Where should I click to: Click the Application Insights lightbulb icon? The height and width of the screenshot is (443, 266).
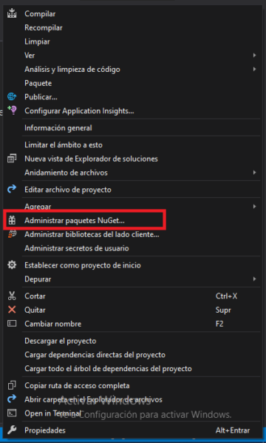click(x=12, y=110)
